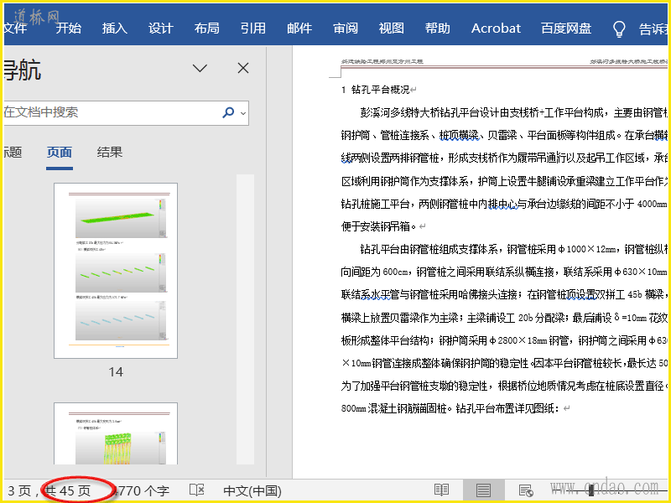Go to the 邮件 ribbon tab
The image size is (671, 503).
(299, 29)
